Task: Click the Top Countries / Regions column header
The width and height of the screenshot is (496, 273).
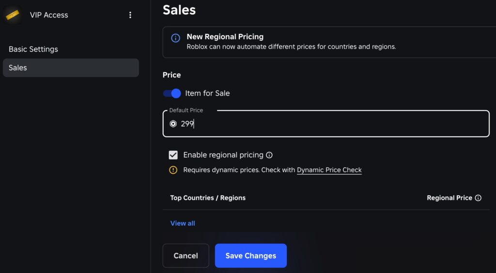Action: (208, 198)
